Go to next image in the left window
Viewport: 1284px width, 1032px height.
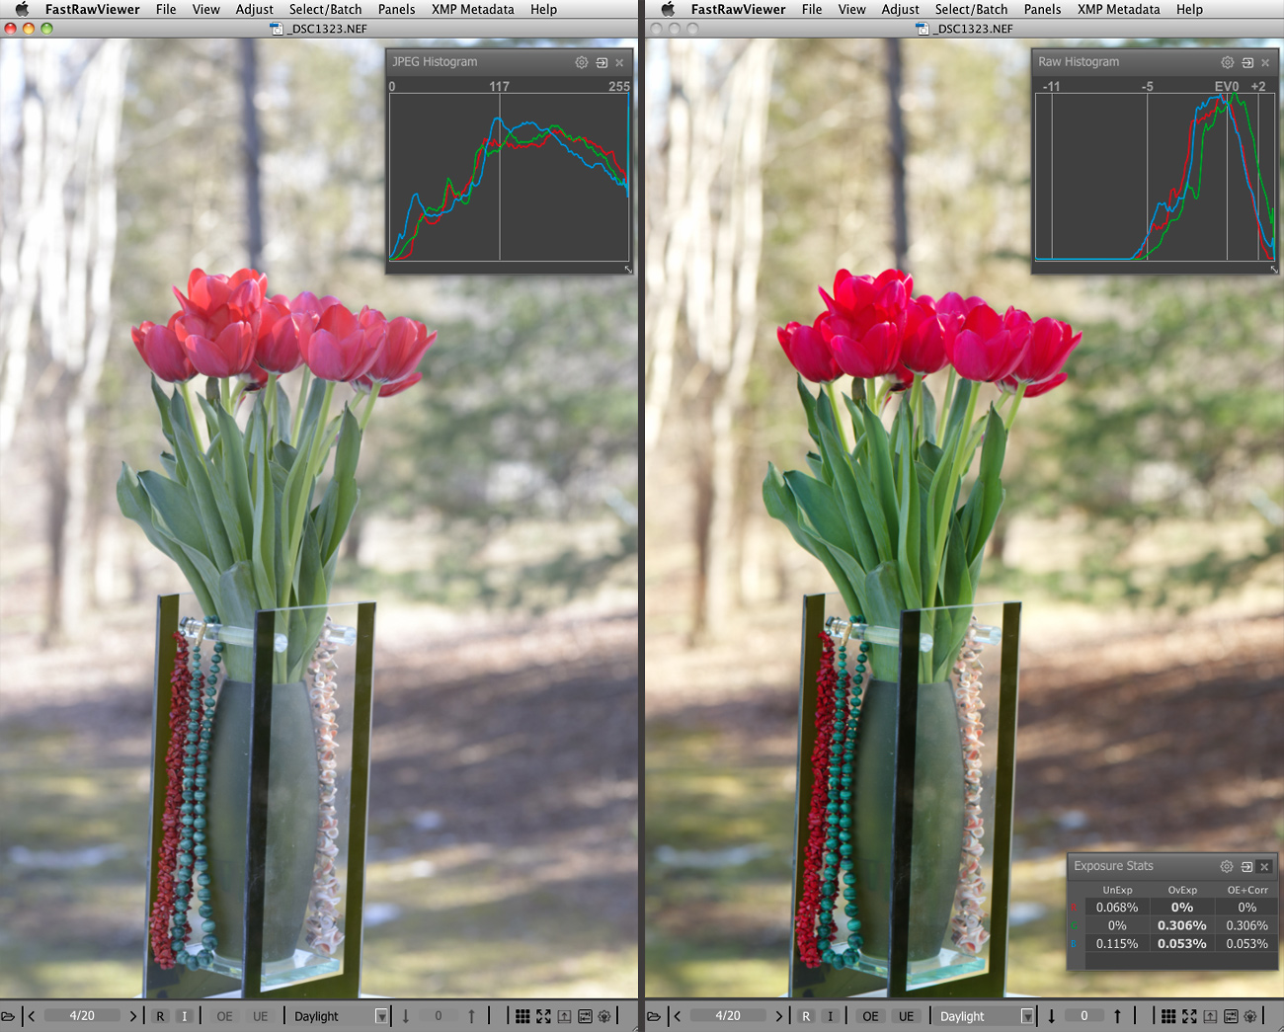coord(133,1016)
